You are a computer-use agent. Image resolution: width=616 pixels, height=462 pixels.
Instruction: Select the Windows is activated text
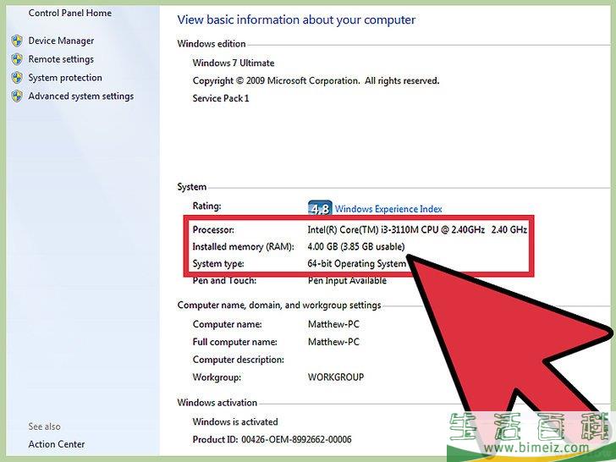pyautogui.click(x=235, y=422)
